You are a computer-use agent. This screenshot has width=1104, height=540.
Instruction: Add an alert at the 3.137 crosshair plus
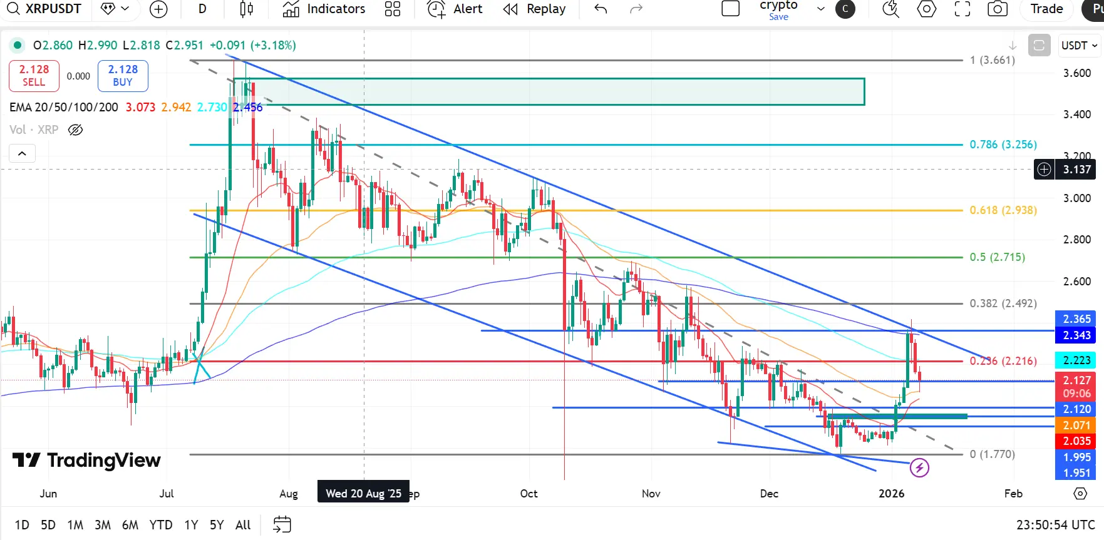[1044, 170]
